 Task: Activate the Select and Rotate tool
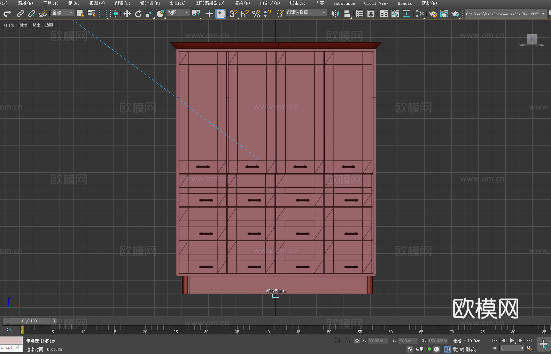[x=138, y=14]
